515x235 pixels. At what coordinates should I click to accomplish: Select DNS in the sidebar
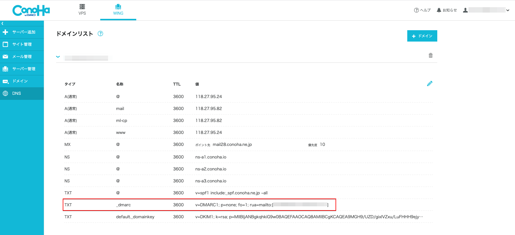tap(22, 93)
